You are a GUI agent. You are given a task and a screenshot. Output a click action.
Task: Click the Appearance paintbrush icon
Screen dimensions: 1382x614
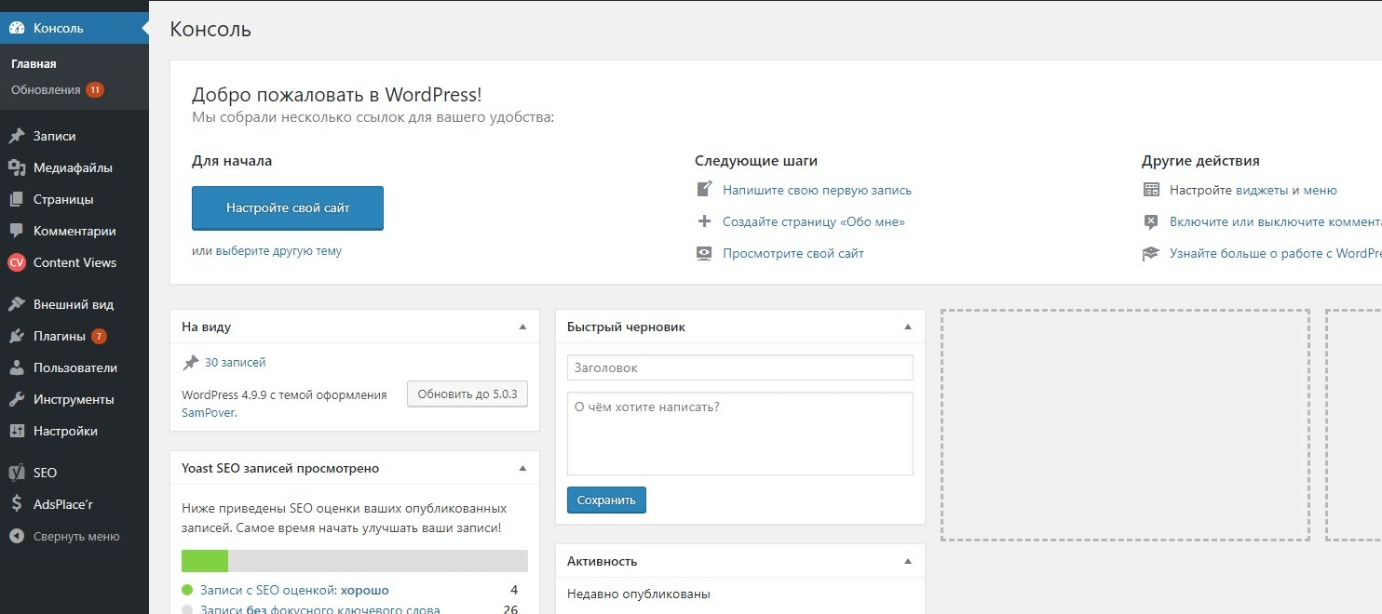[16, 304]
